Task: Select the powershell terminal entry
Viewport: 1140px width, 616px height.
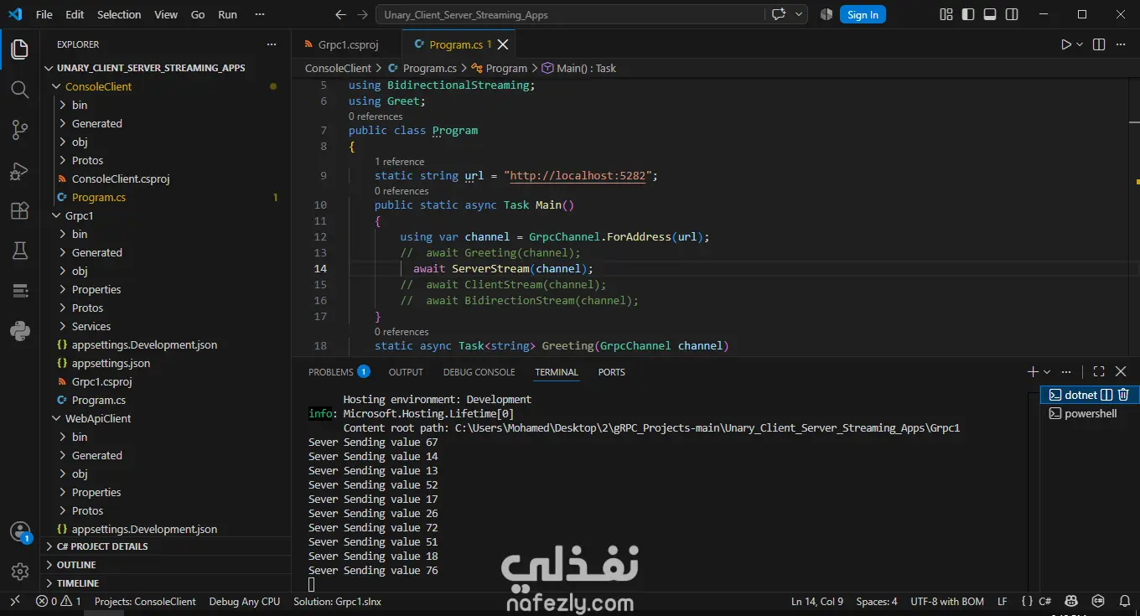Action: coord(1090,413)
